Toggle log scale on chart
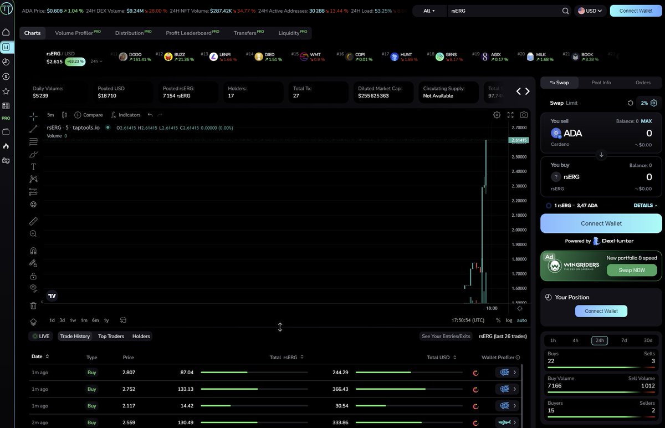The height and width of the screenshot is (428, 665). 509,320
